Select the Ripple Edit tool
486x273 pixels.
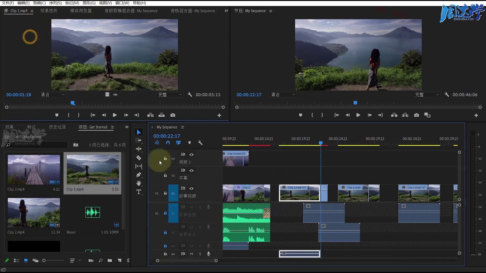(x=139, y=149)
